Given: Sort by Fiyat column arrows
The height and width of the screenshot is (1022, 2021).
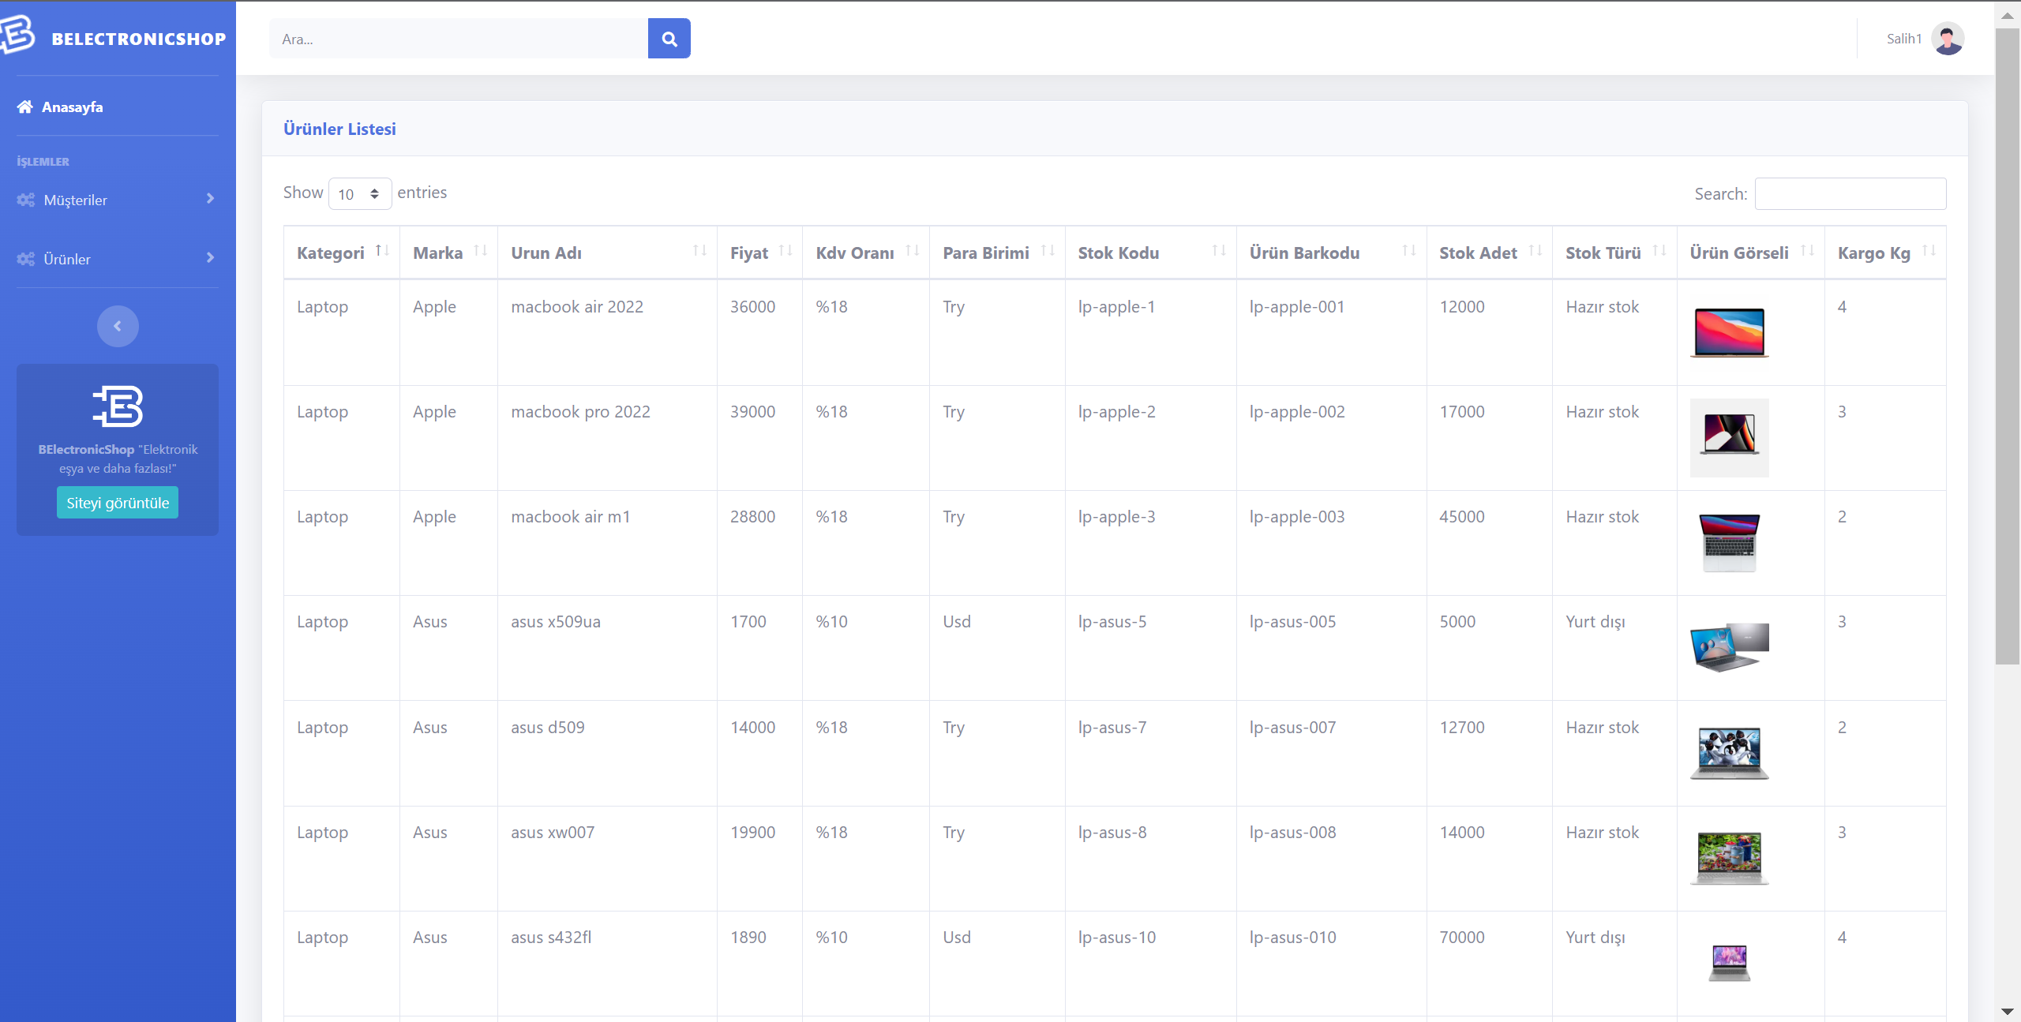Looking at the screenshot, I should (x=785, y=251).
